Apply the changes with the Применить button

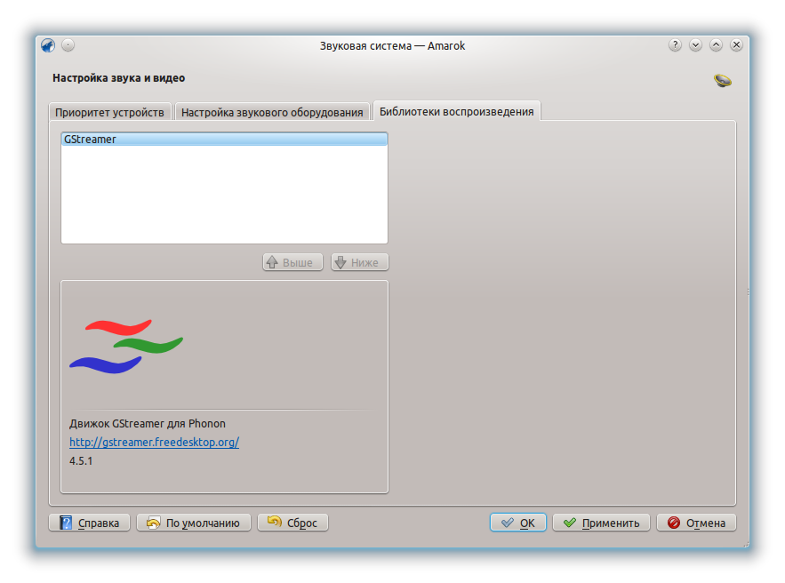coord(601,523)
